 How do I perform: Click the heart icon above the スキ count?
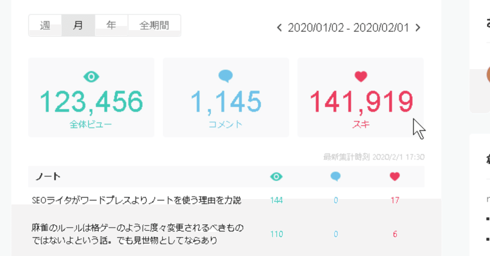(x=360, y=76)
